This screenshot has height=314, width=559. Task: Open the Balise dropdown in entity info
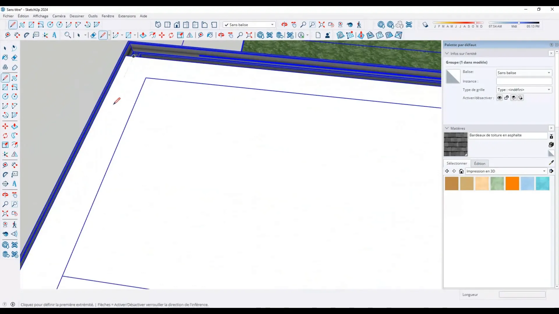coord(524,73)
